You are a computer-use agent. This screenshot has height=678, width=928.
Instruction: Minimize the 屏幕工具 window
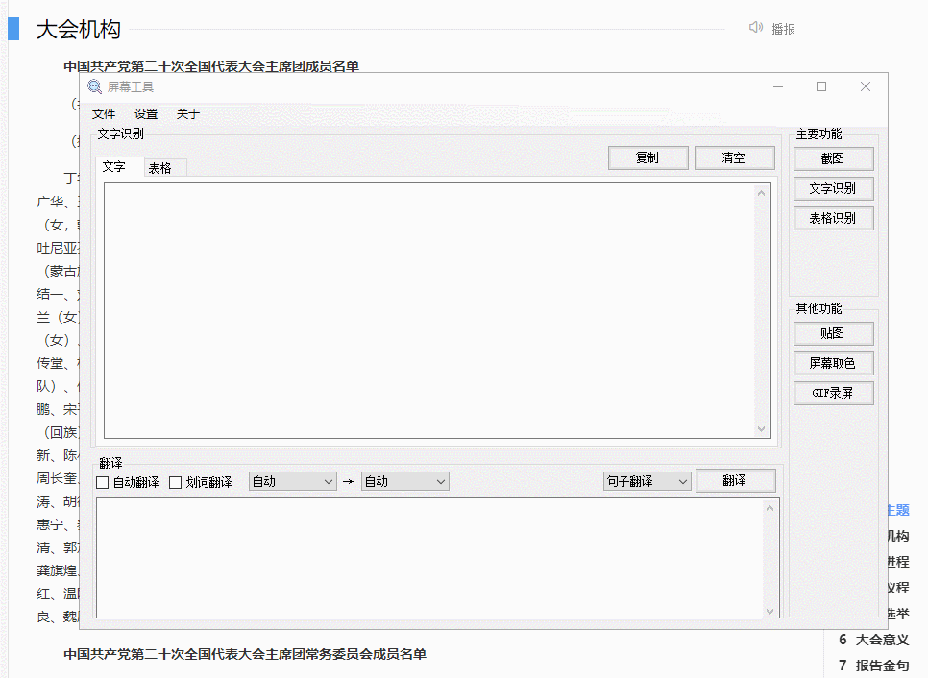click(x=778, y=87)
